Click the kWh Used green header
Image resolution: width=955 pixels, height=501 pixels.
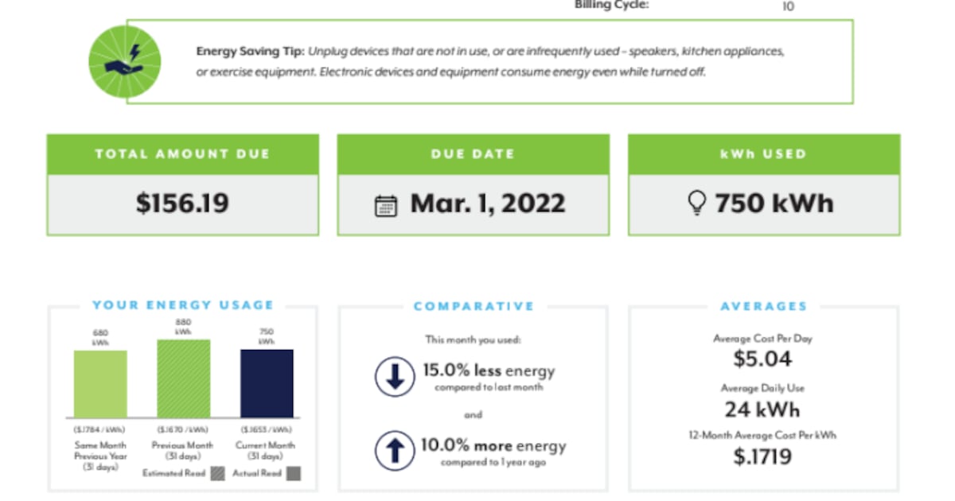tap(763, 154)
